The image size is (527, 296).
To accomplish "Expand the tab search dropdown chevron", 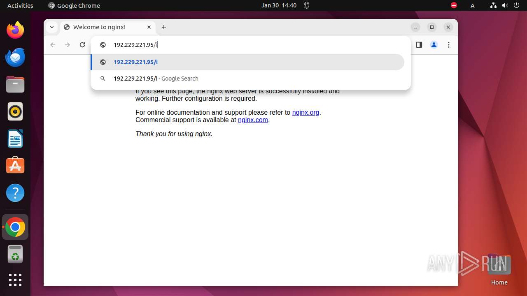I will coord(51,27).
